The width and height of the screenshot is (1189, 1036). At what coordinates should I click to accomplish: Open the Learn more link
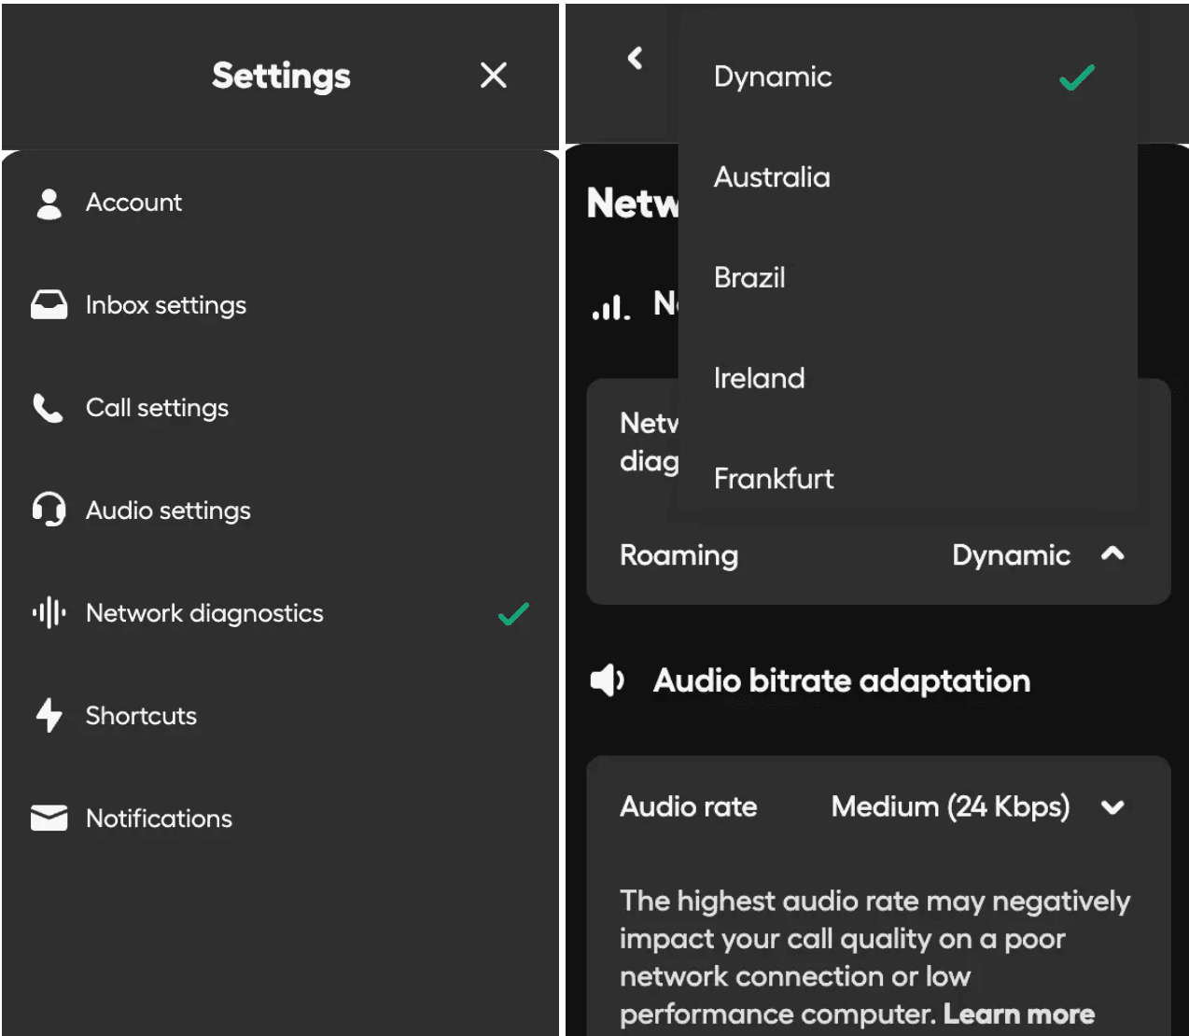(1018, 1014)
